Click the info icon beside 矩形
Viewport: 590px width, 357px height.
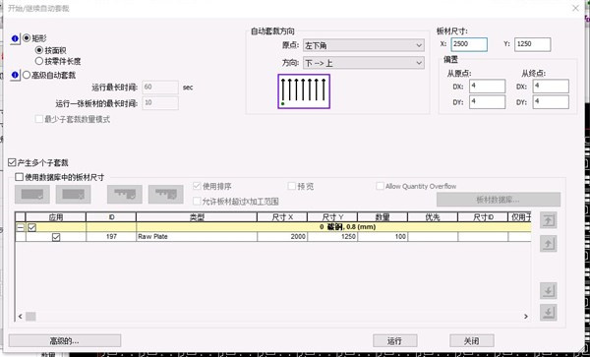point(15,38)
